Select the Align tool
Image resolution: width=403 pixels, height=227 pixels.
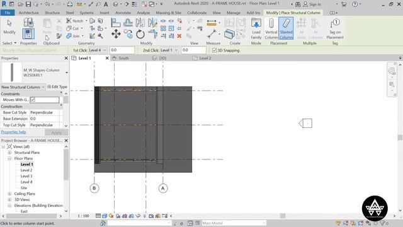(x=116, y=23)
